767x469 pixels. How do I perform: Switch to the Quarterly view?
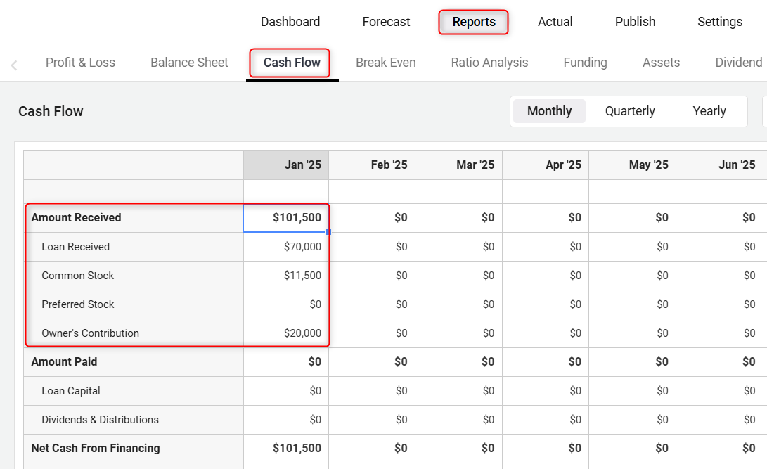coord(630,111)
